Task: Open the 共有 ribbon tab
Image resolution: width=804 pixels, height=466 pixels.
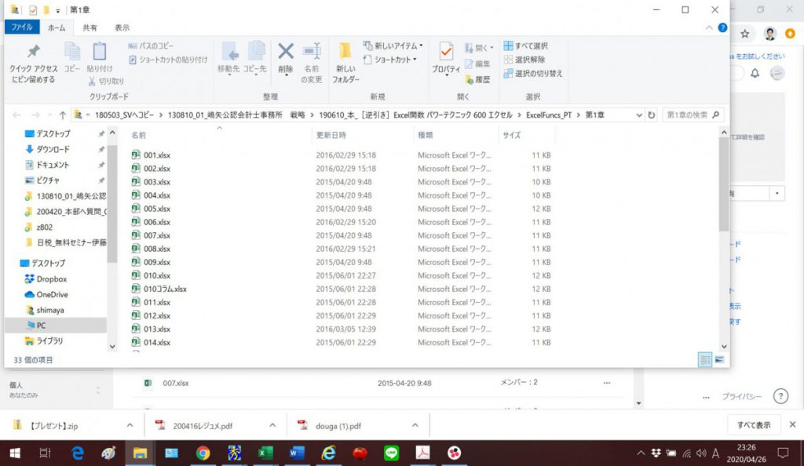Action: 90,27
